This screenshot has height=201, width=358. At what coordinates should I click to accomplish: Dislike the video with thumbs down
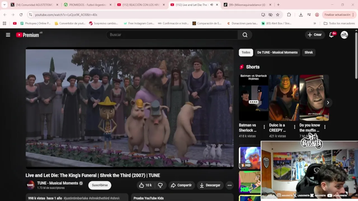point(160,185)
